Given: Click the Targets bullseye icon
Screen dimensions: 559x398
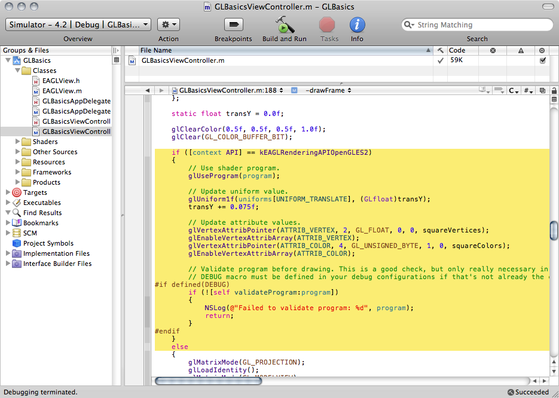Looking at the screenshot, I should 17,192.
